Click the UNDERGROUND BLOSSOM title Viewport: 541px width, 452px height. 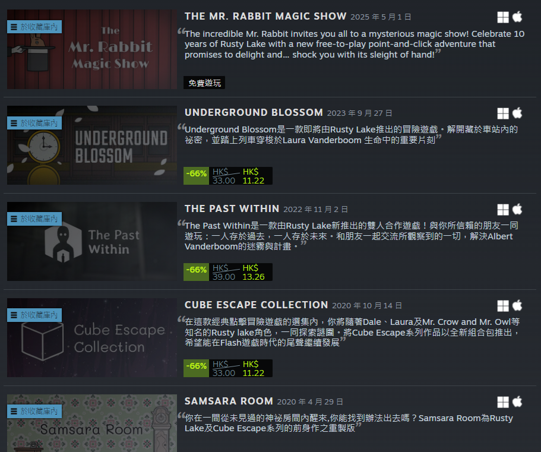tap(254, 112)
